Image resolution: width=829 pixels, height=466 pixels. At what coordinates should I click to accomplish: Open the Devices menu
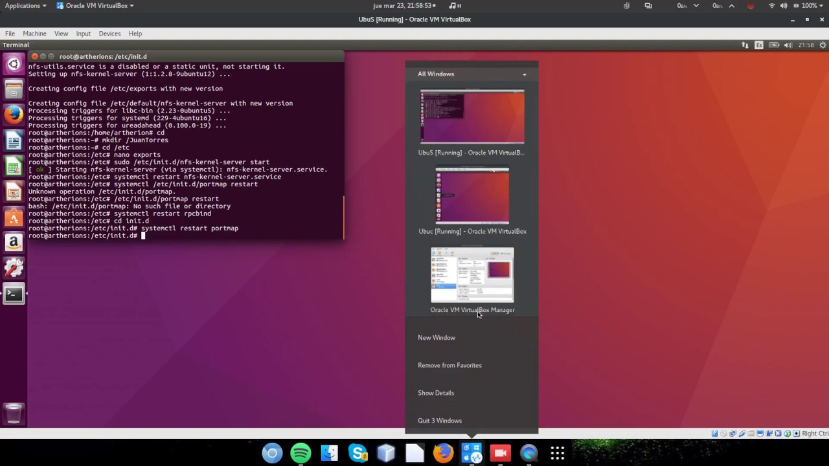[x=109, y=34]
